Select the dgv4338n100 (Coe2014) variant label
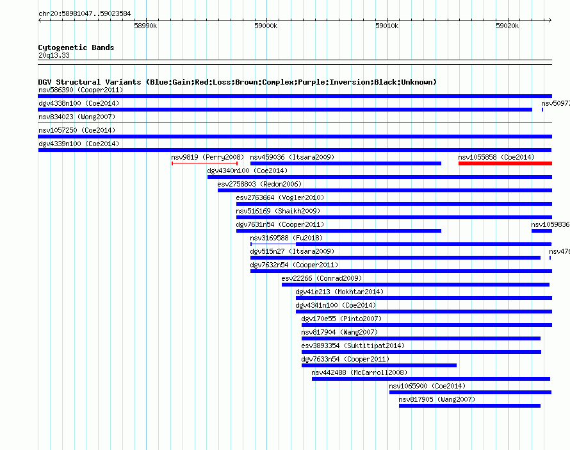The image size is (570, 450). 79,103
